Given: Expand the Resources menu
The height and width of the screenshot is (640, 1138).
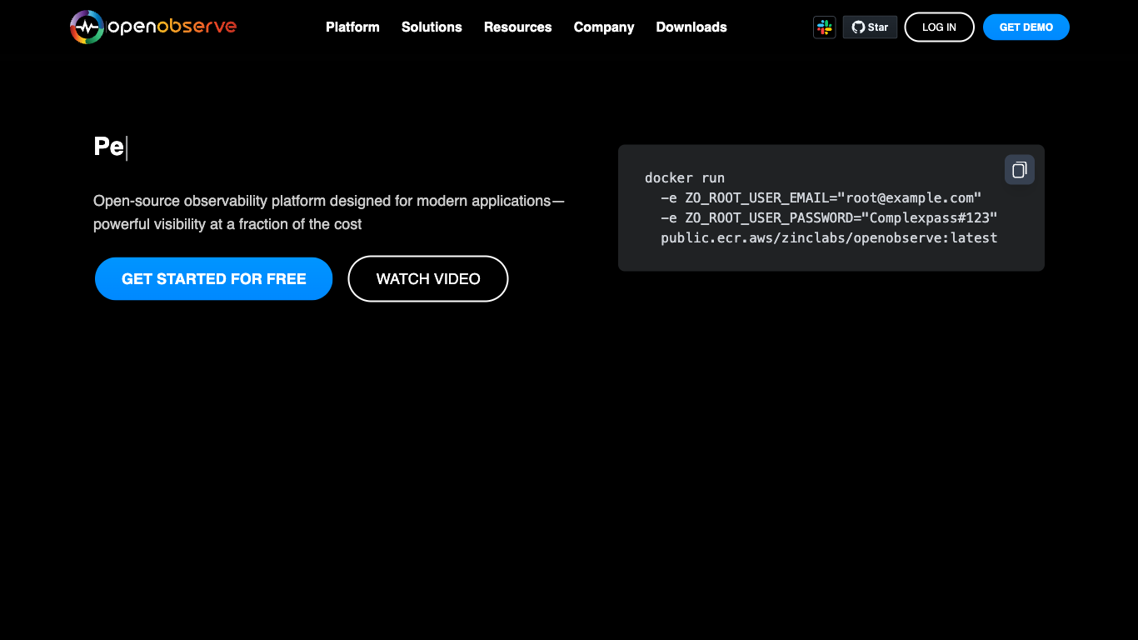Looking at the screenshot, I should point(517,27).
